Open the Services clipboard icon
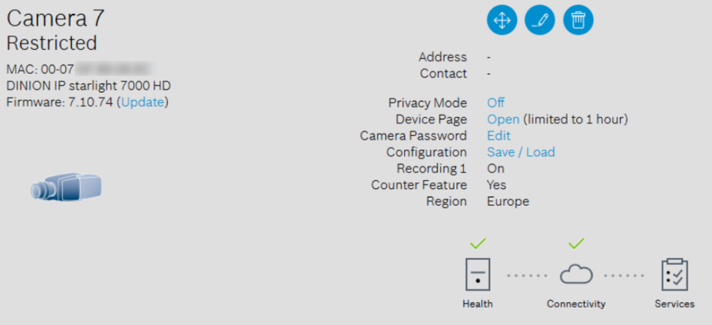Image resolution: width=712 pixels, height=325 pixels. (674, 275)
